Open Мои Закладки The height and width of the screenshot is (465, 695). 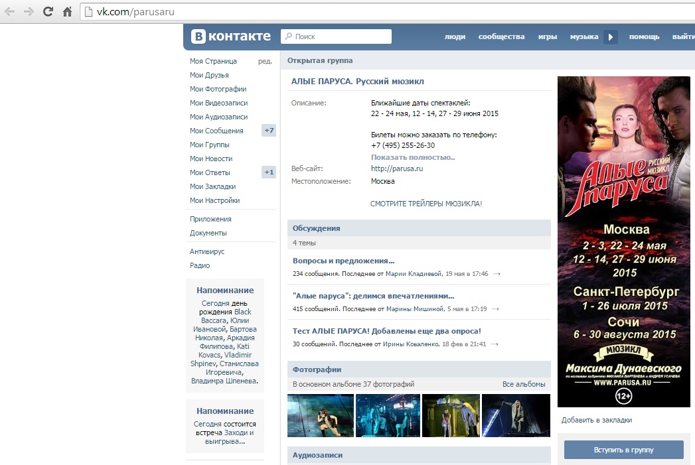213,186
